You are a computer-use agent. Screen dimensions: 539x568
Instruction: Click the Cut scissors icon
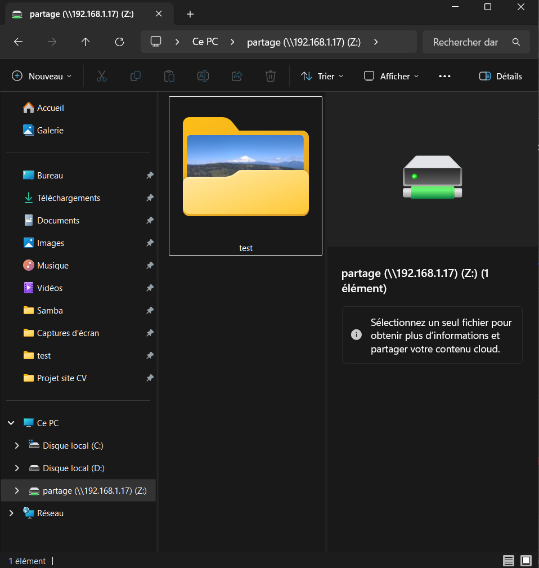coord(101,76)
